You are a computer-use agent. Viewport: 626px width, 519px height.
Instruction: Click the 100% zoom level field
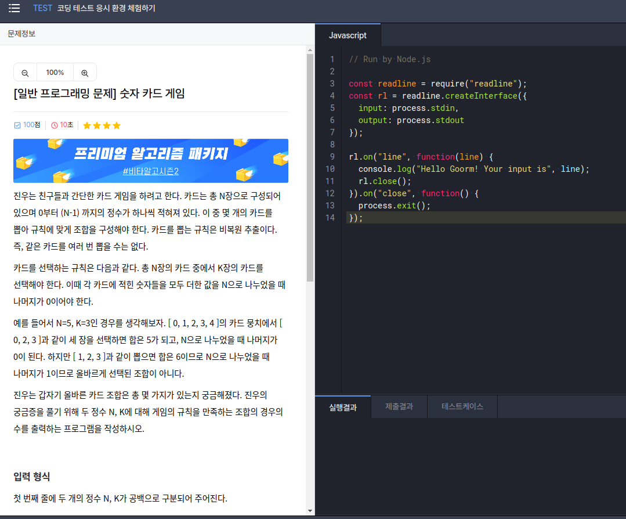(55, 73)
